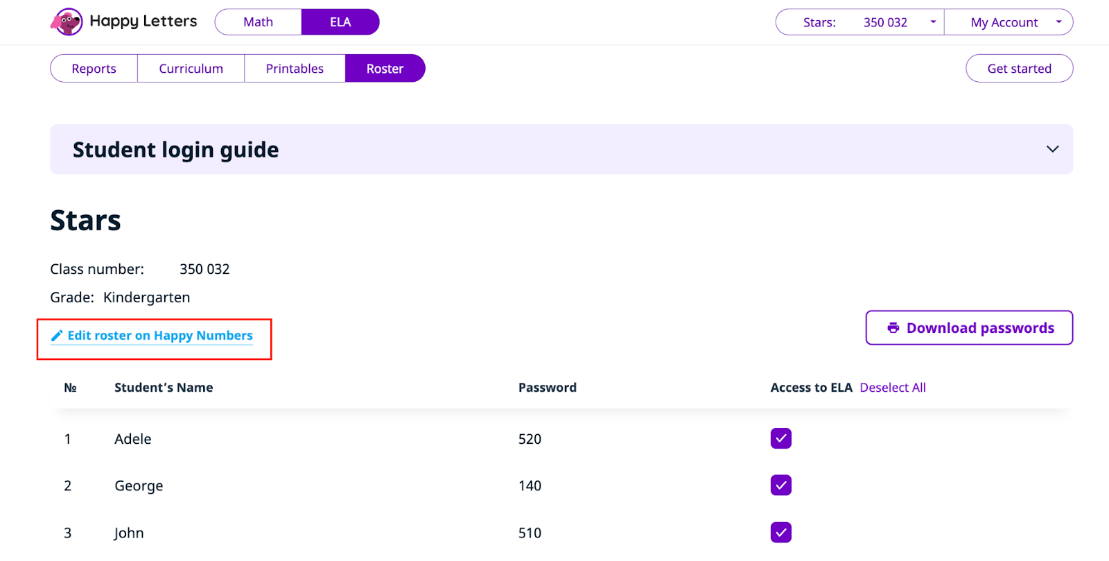Expand the Student login guide section
Viewport: 1109px width, 561px height.
(x=1051, y=149)
